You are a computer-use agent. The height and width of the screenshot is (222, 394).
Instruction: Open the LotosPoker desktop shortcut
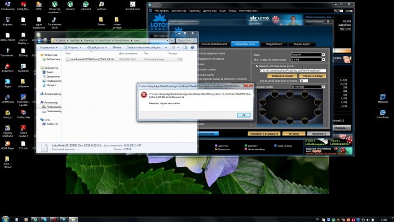pyautogui.click(x=383, y=114)
